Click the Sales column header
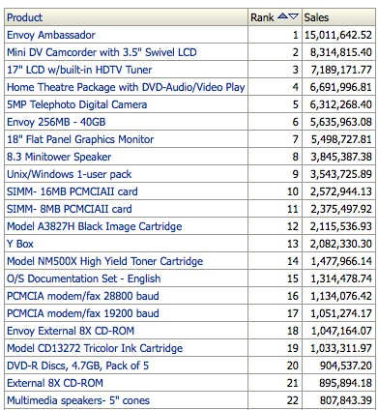This screenshot has height=410, width=378. click(x=316, y=17)
